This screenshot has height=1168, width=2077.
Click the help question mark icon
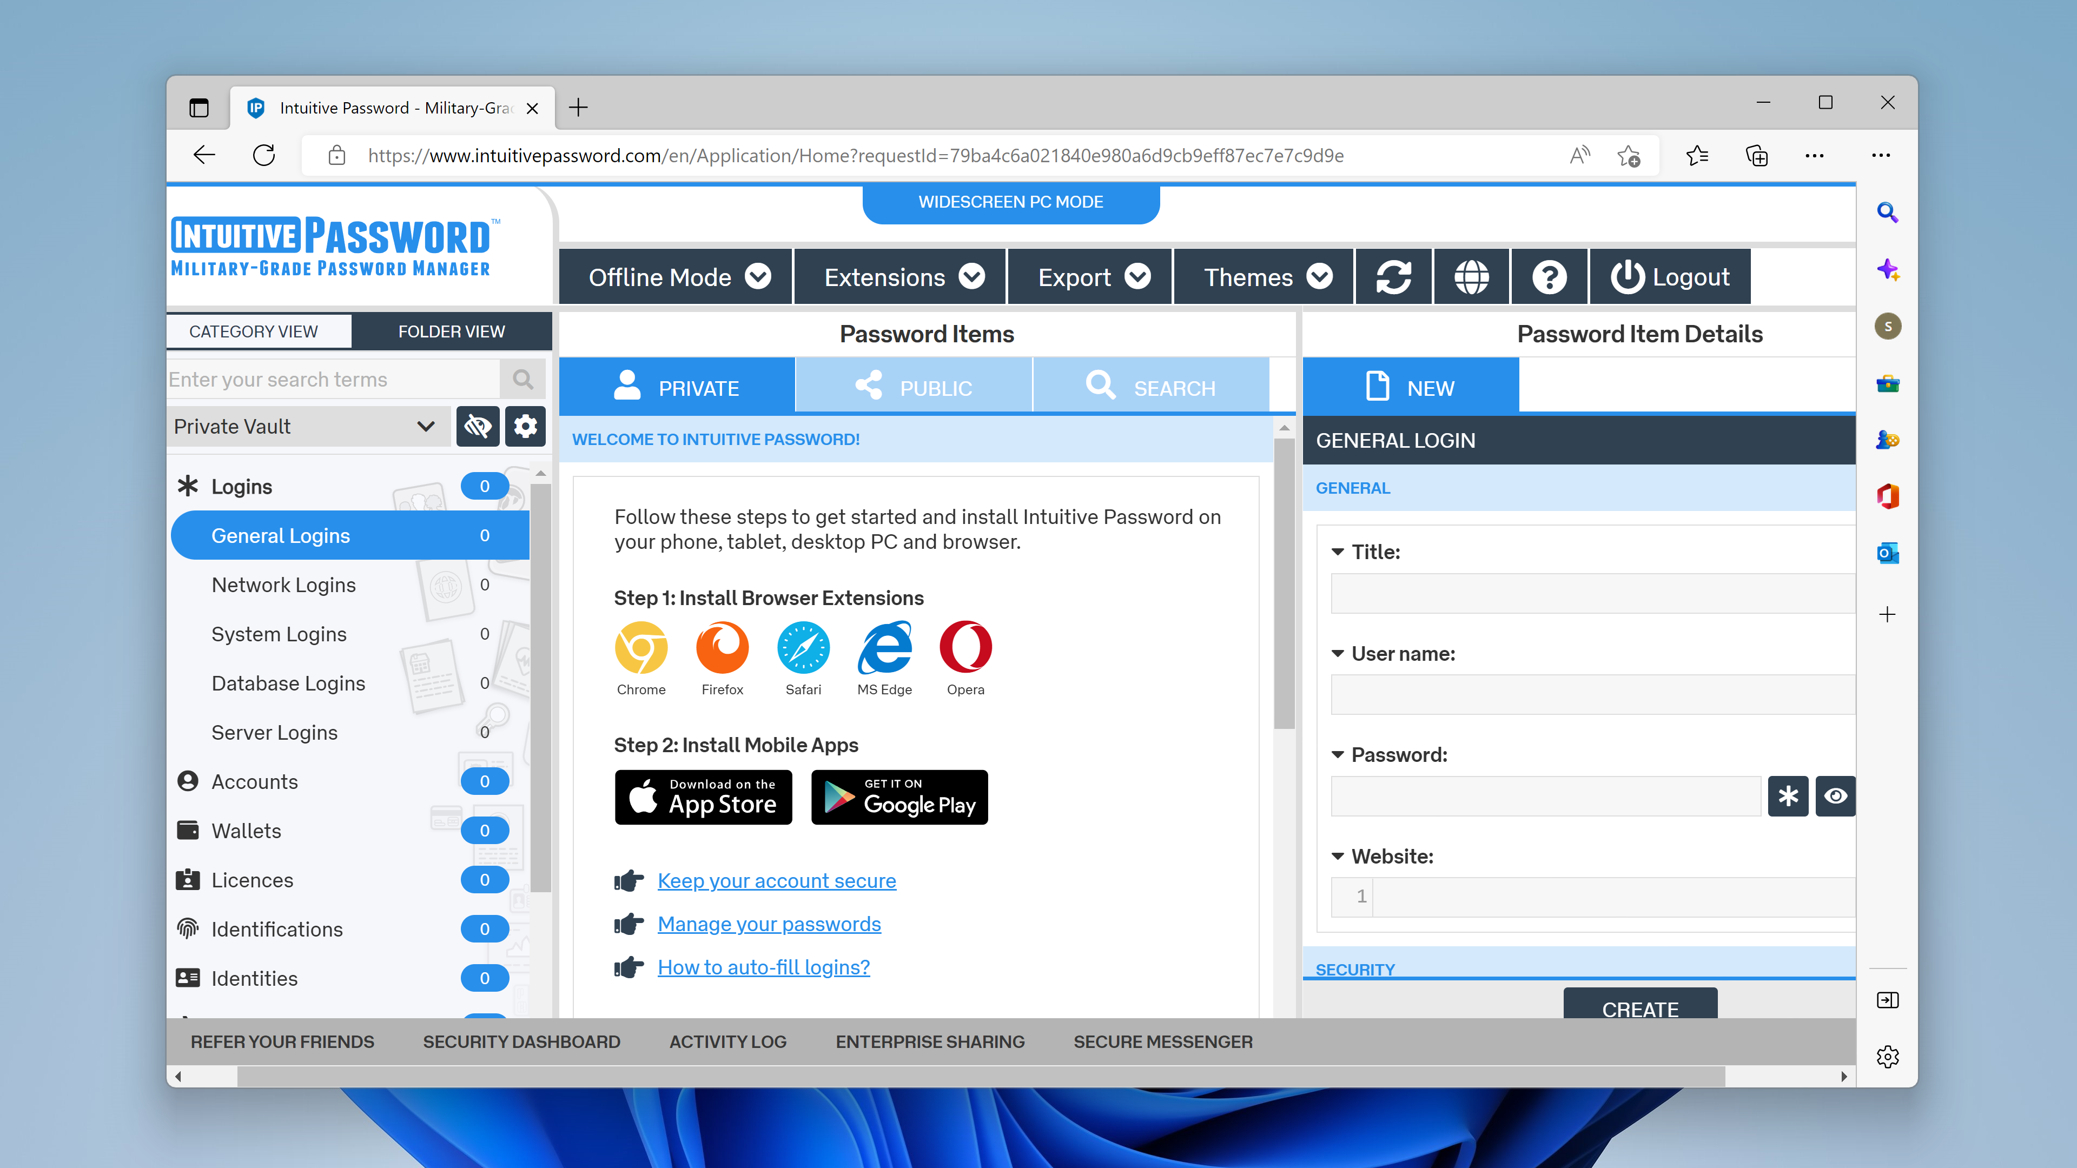1549,276
